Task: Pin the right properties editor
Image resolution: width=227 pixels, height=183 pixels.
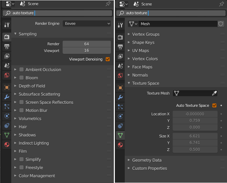Action: 222,4
